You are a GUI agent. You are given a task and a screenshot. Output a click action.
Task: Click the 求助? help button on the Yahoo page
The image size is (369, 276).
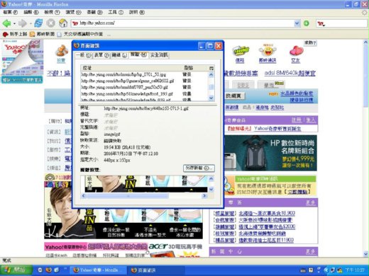(310, 43)
